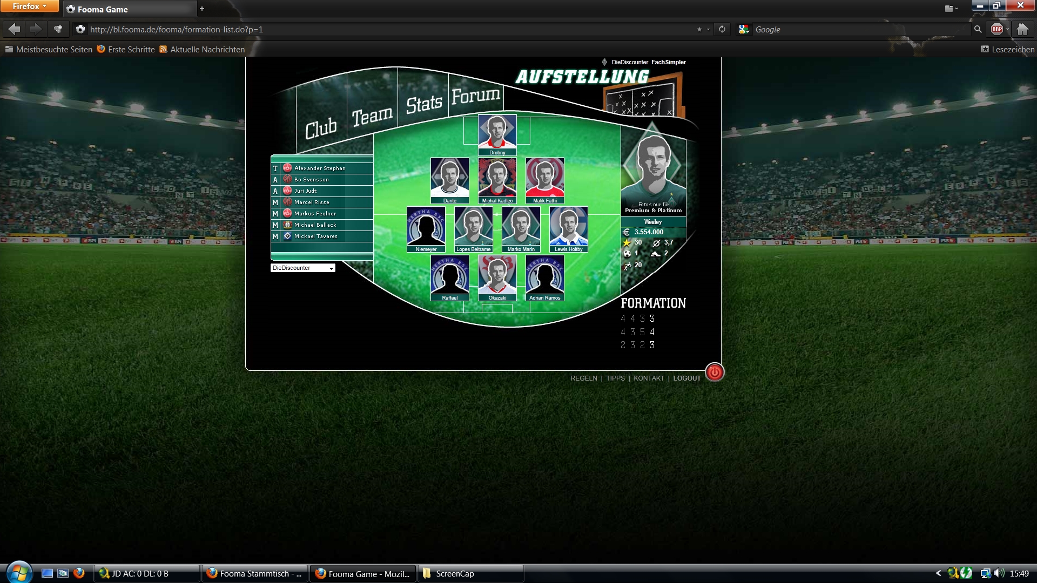
Task: Select substitute Michael Ballack from bench list
Action: pos(315,225)
